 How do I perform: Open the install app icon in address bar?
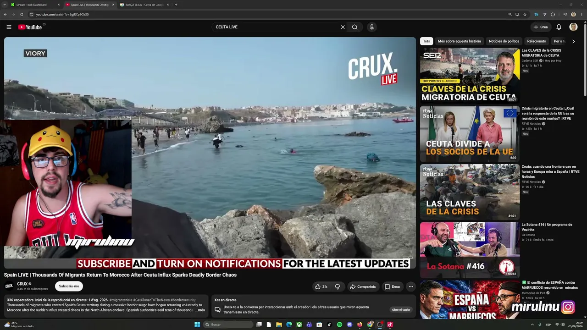pos(517,14)
